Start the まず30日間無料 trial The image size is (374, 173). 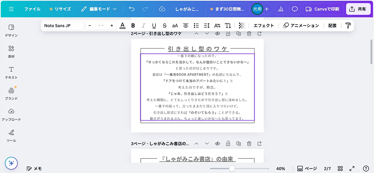[227, 9]
